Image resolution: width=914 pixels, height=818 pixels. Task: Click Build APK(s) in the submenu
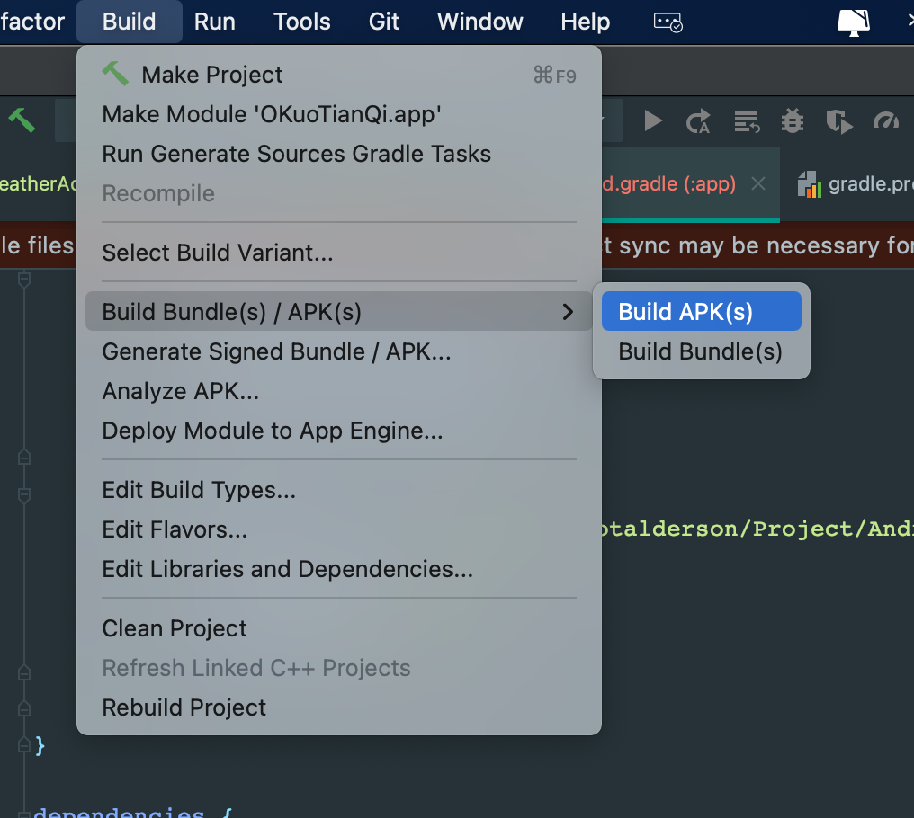click(701, 312)
